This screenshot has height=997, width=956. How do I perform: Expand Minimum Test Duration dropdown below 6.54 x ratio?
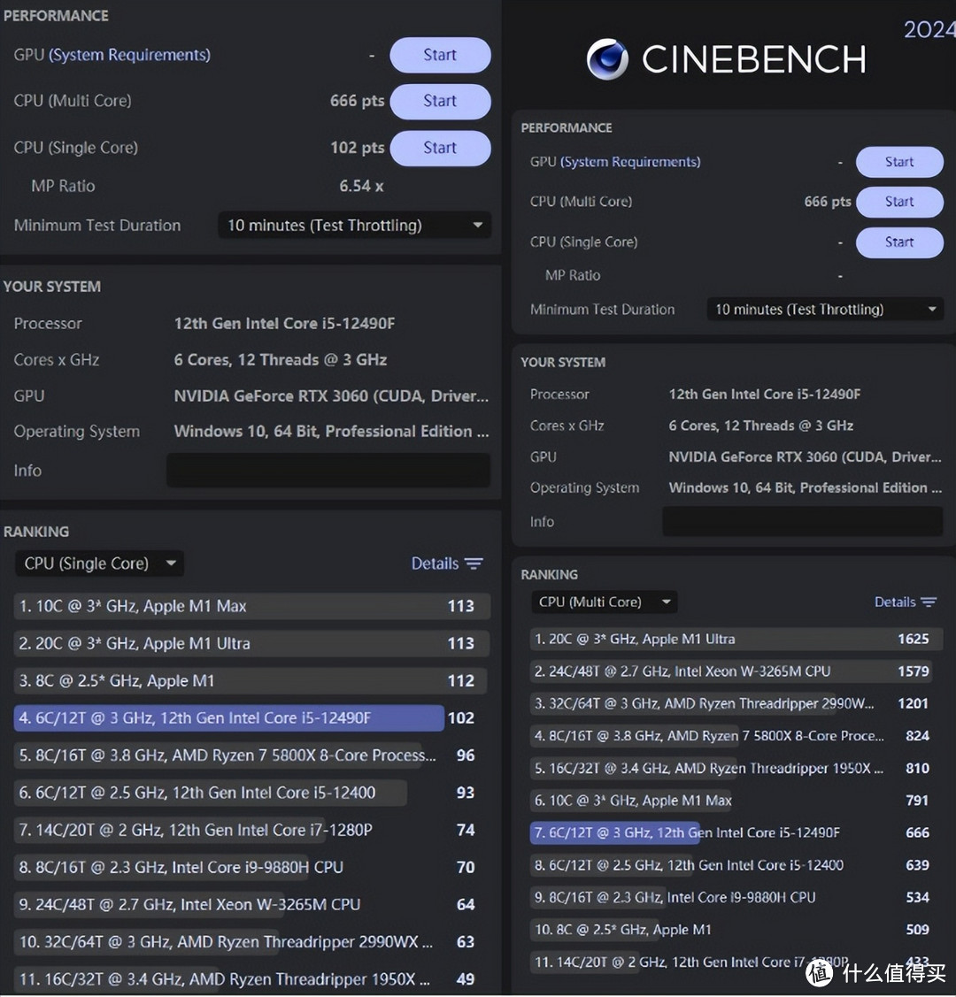(354, 226)
